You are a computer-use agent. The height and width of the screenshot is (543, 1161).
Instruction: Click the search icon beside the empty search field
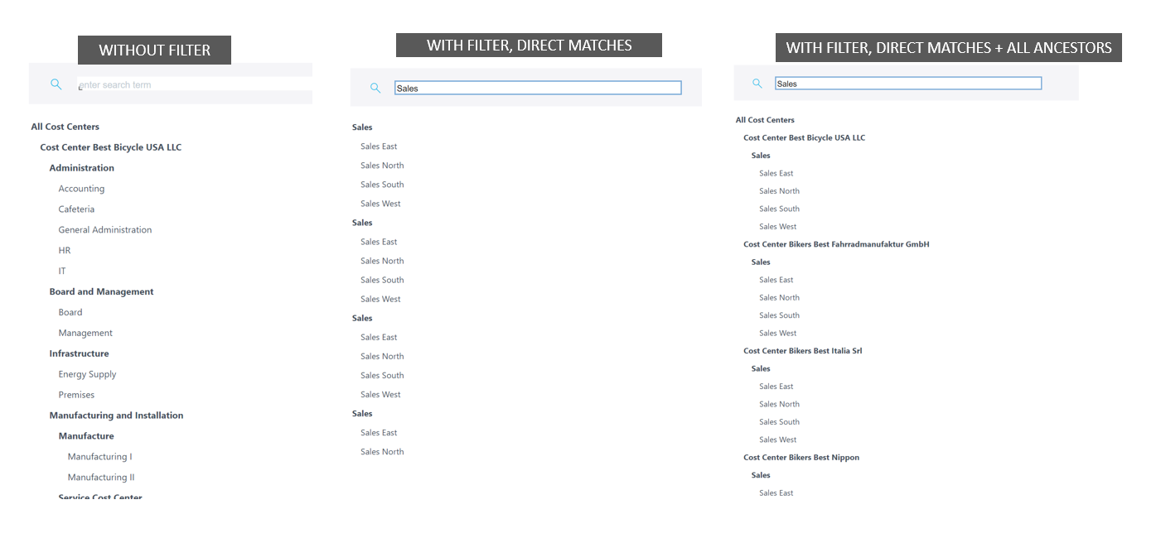pos(56,84)
